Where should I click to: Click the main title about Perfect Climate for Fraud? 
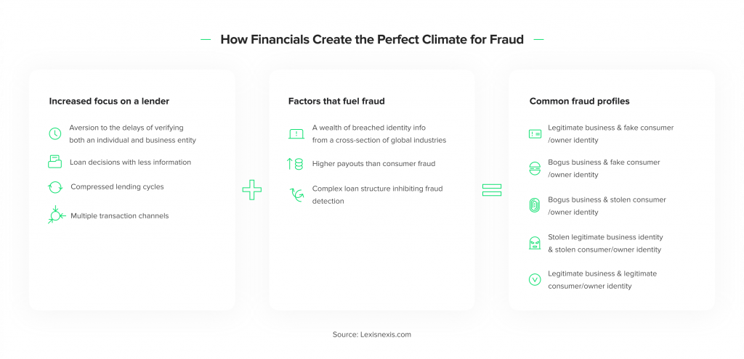(x=372, y=39)
